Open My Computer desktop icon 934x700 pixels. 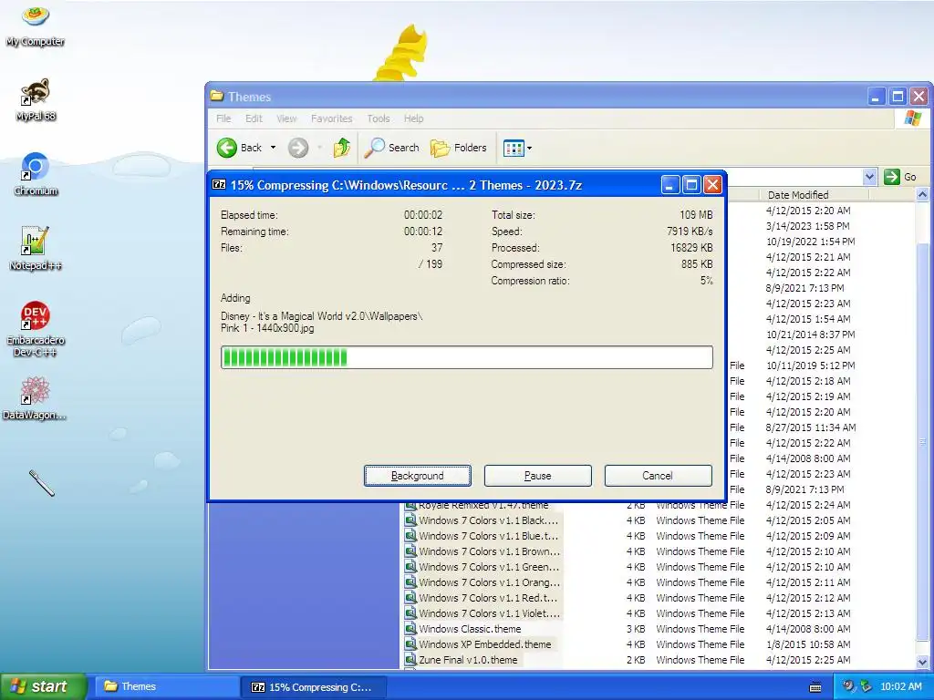click(x=36, y=25)
